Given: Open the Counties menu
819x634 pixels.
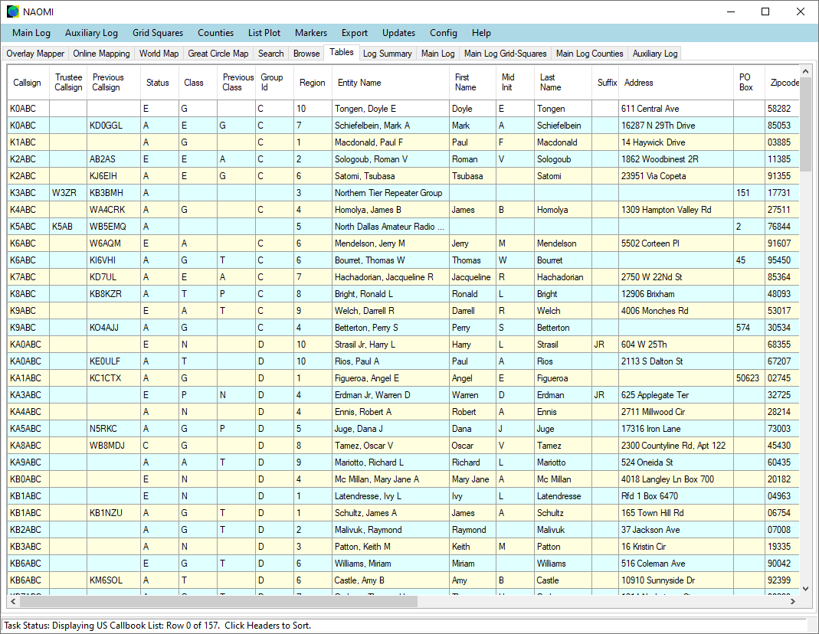Looking at the screenshot, I should [216, 33].
